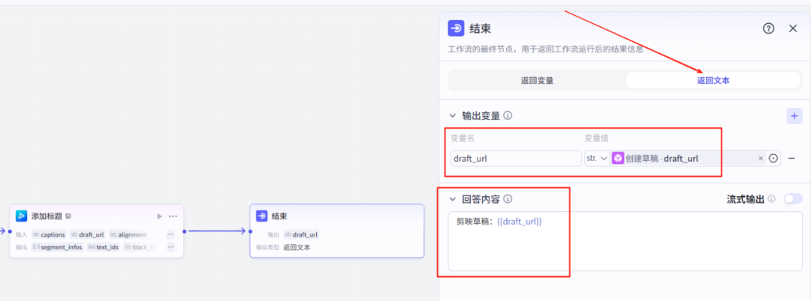Screen dimensions: 811x301
Task: Open the 添加标题 node more options menu
Action: tap(173, 216)
